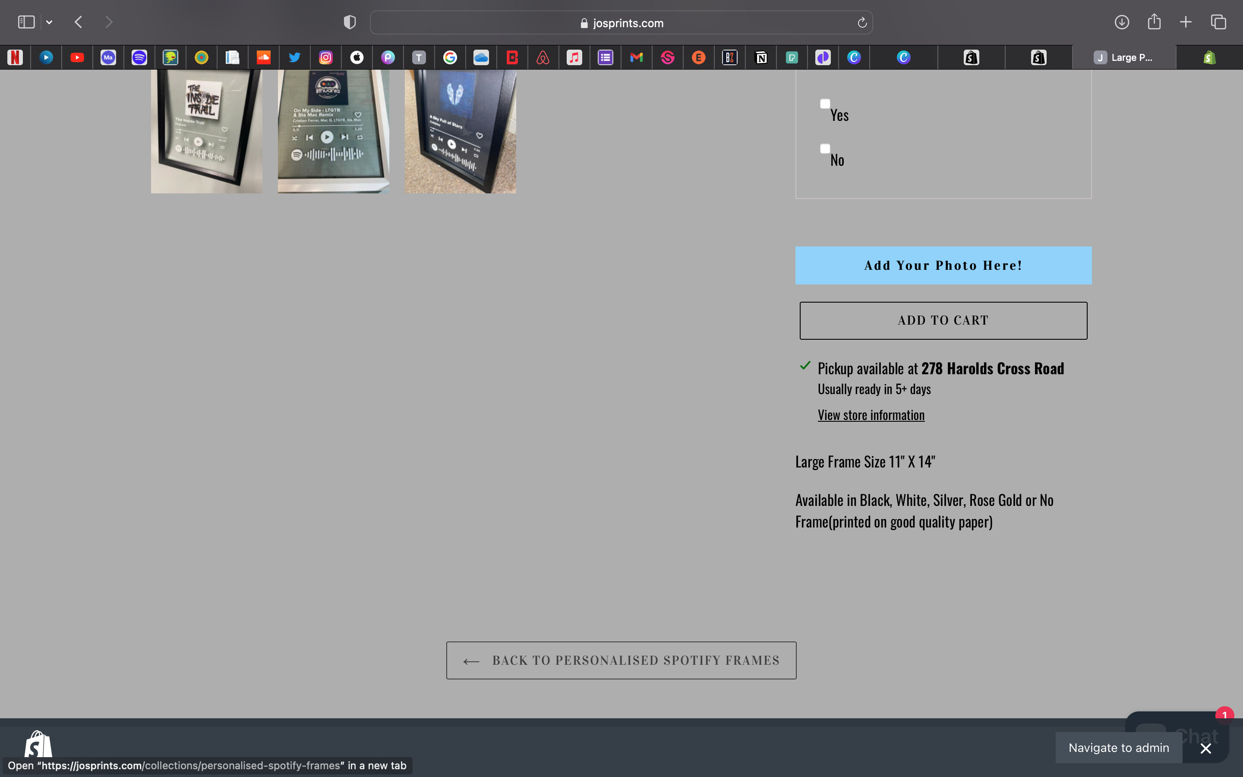Viewport: 1243px width, 777px height.
Task: Expand the tab group dropdown chevron
Action: (x=49, y=22)
